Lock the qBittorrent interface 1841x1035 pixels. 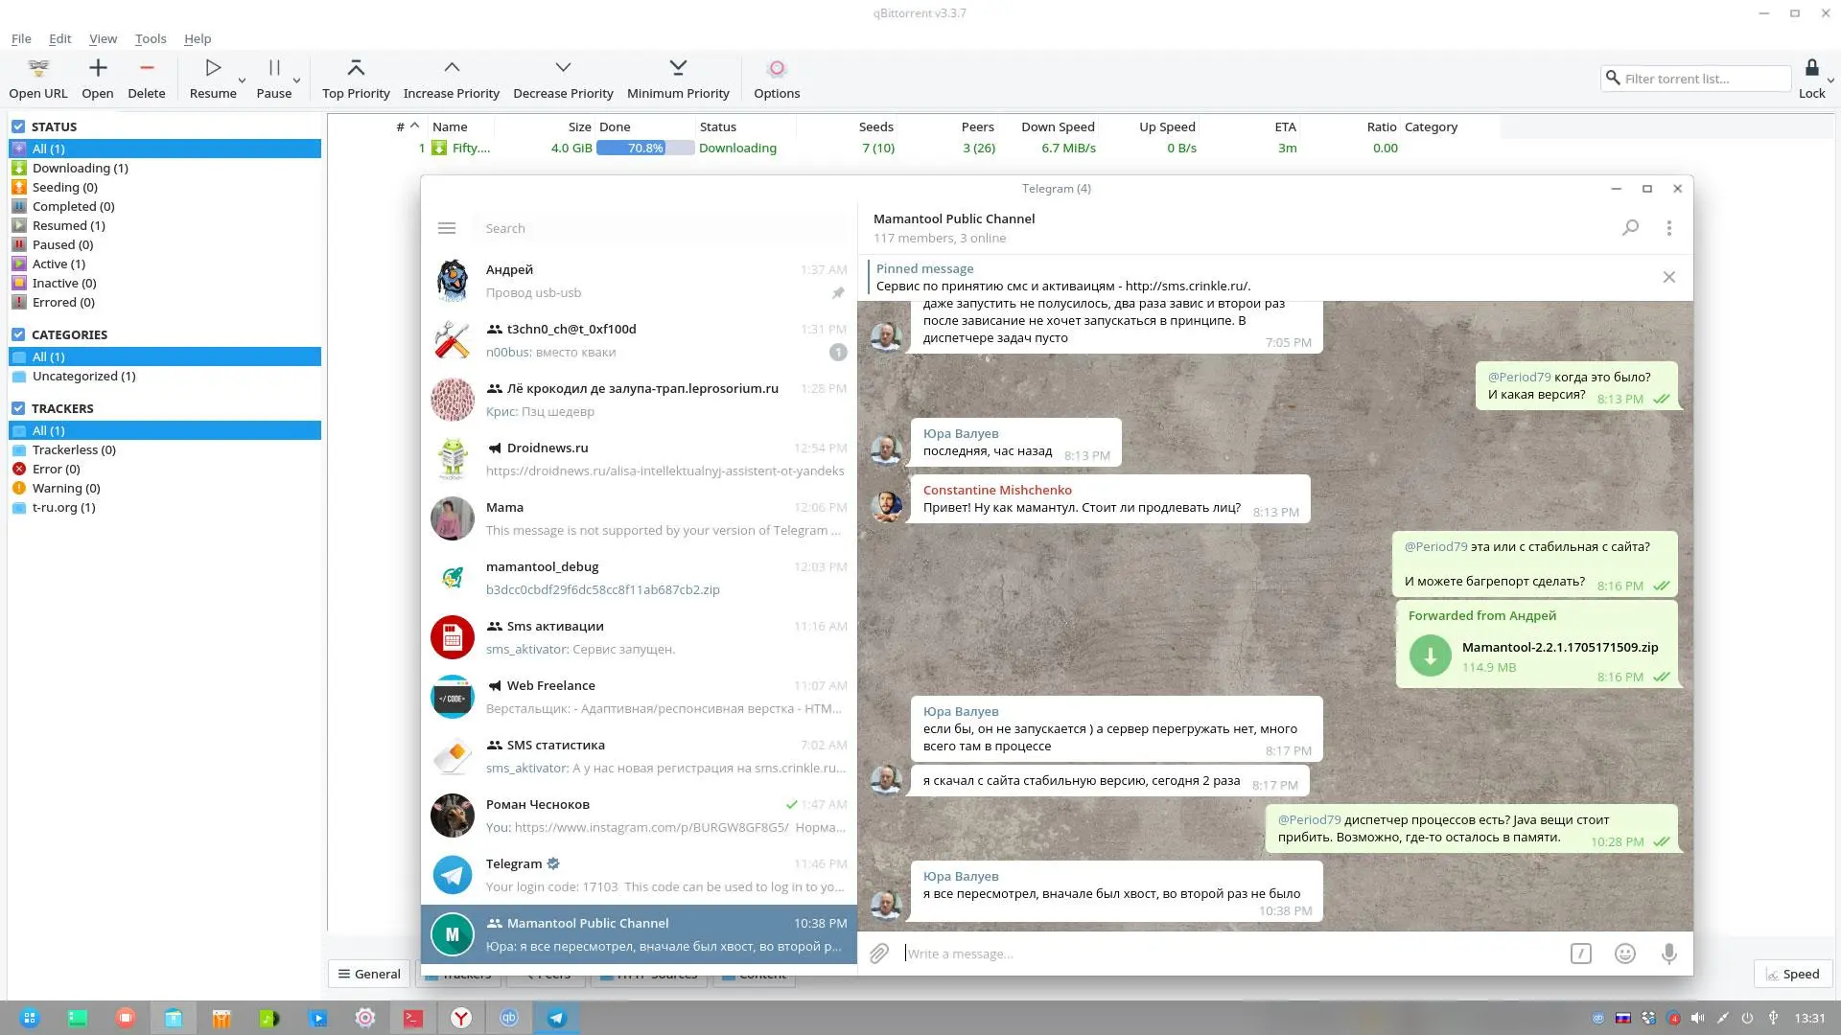(1811, 68)
